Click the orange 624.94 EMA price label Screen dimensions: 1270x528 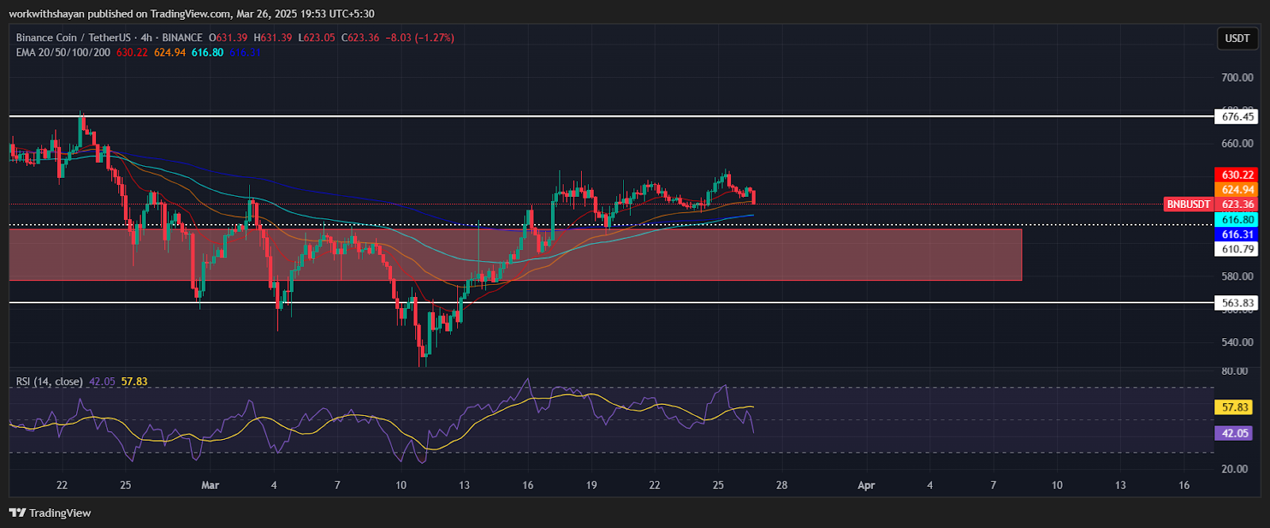pos(1237,190)
